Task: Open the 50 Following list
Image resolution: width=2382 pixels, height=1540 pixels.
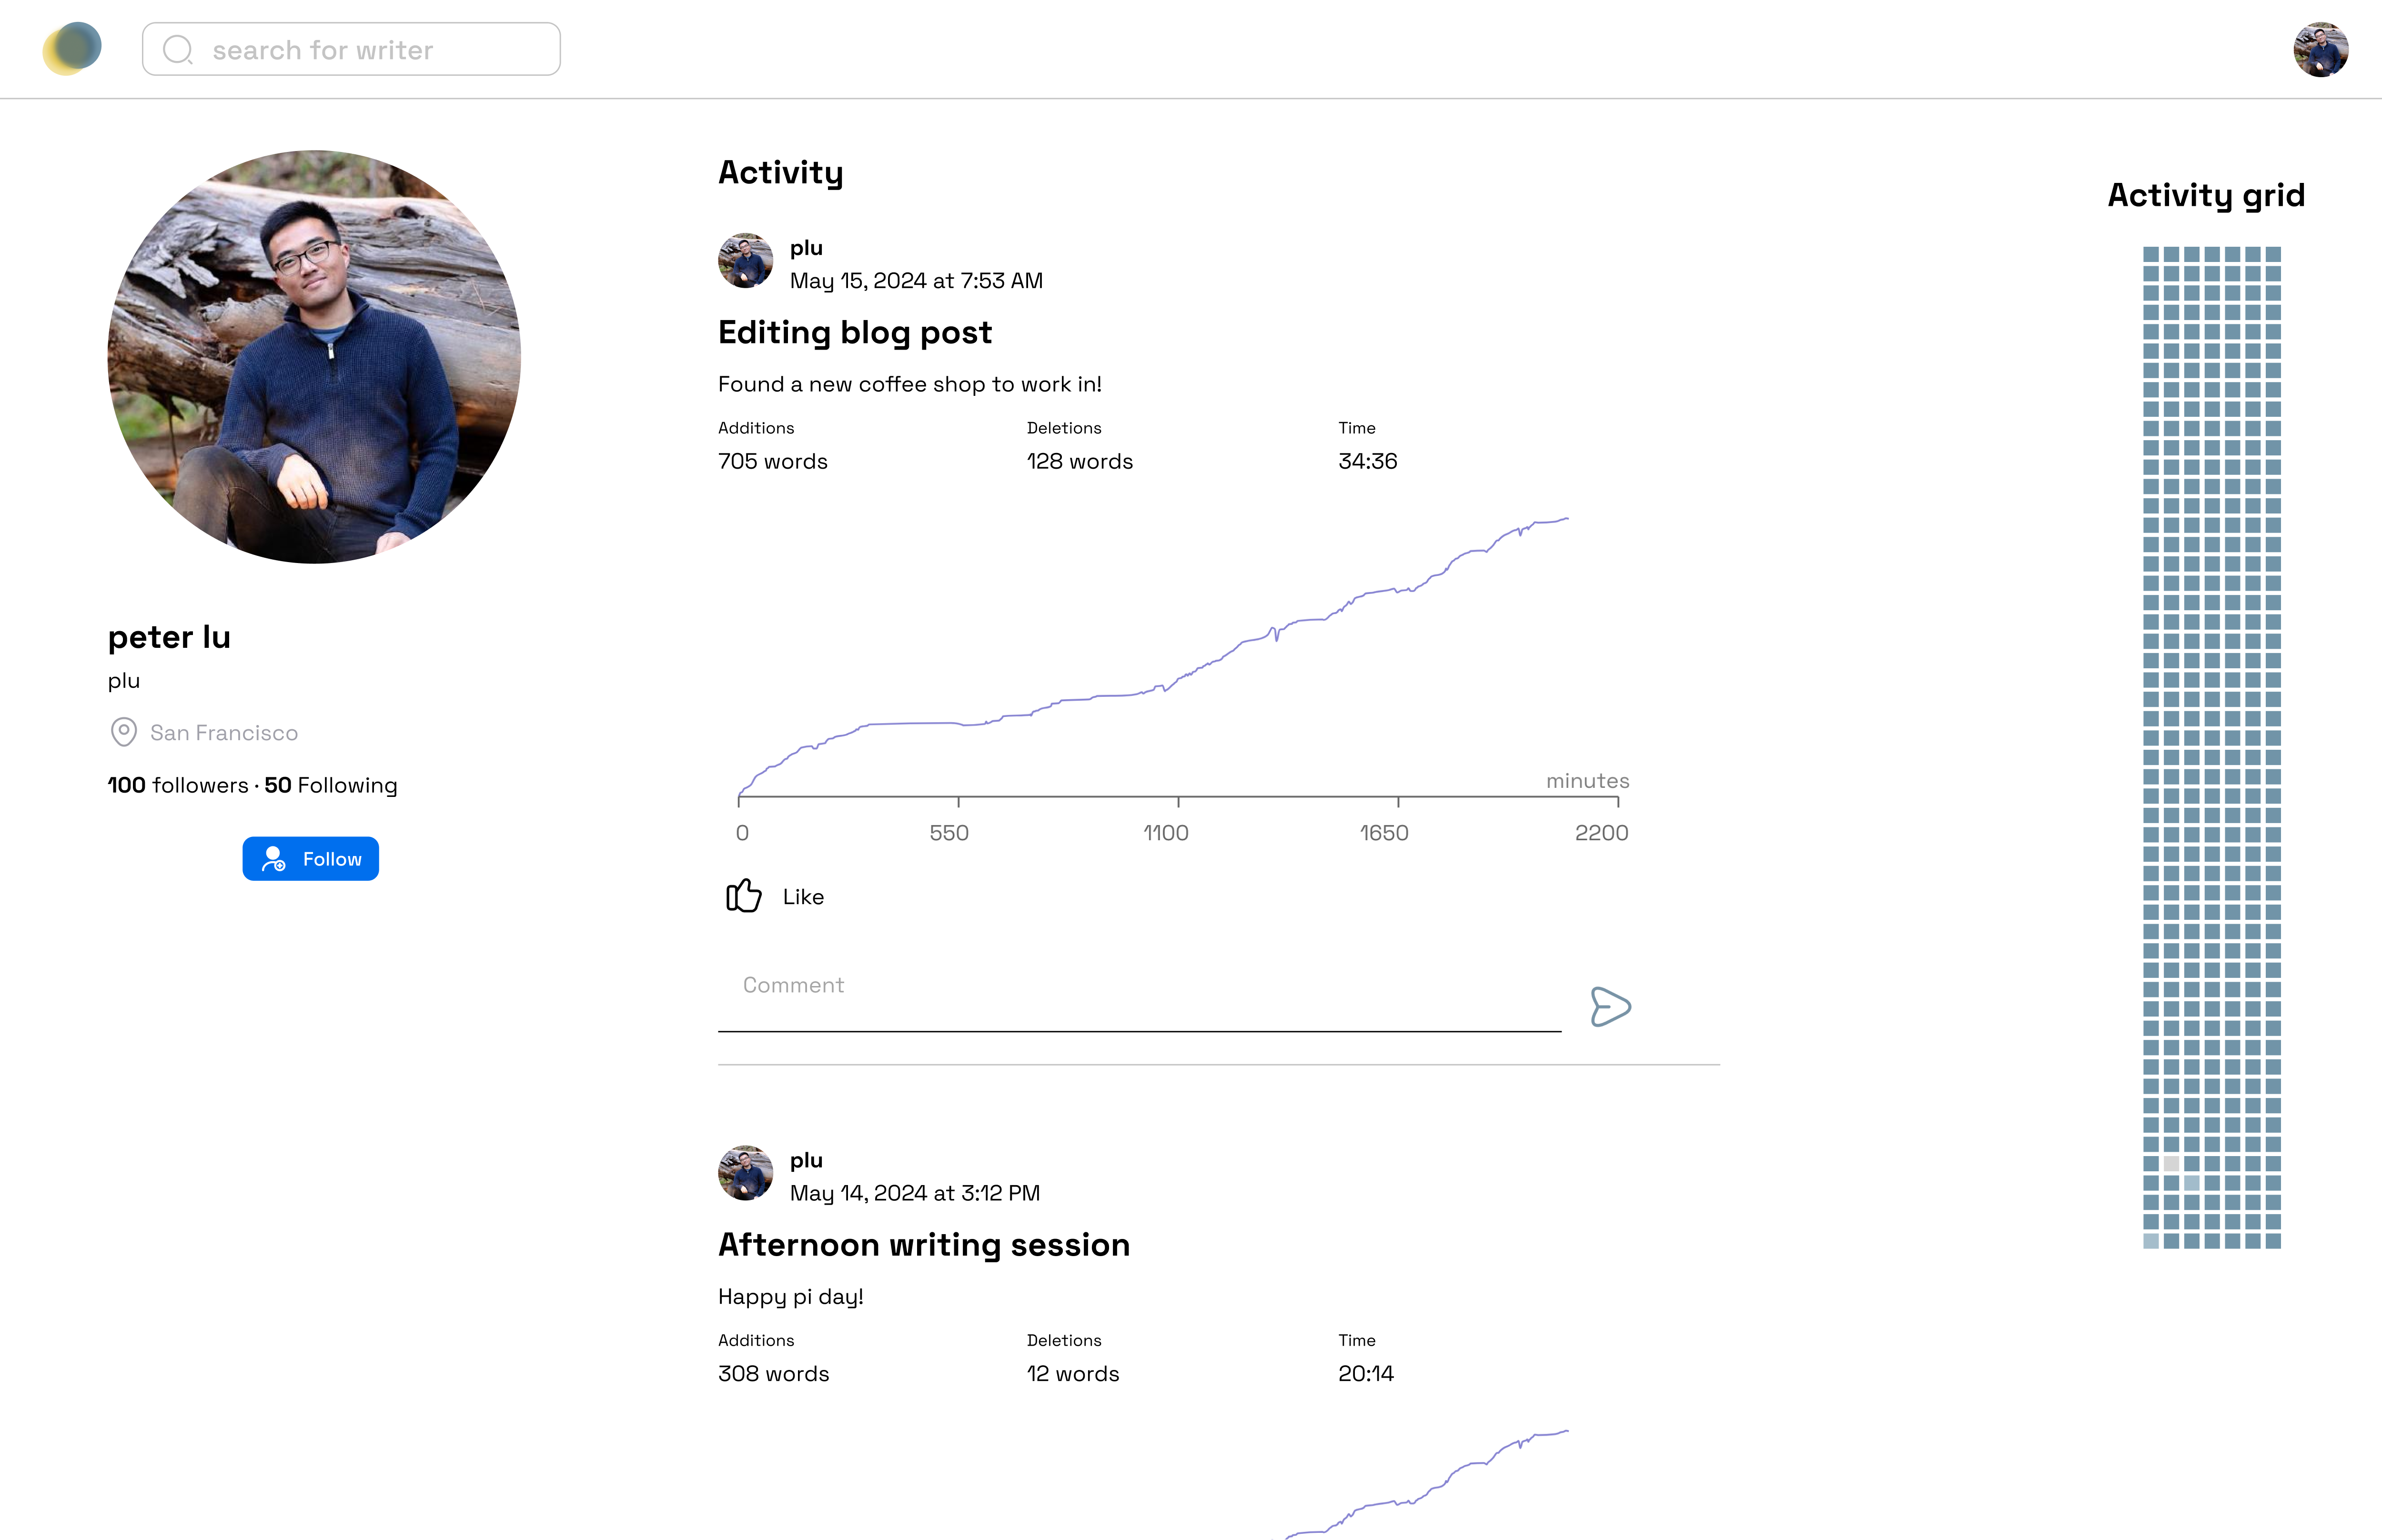Action: [x=331, y=785]
